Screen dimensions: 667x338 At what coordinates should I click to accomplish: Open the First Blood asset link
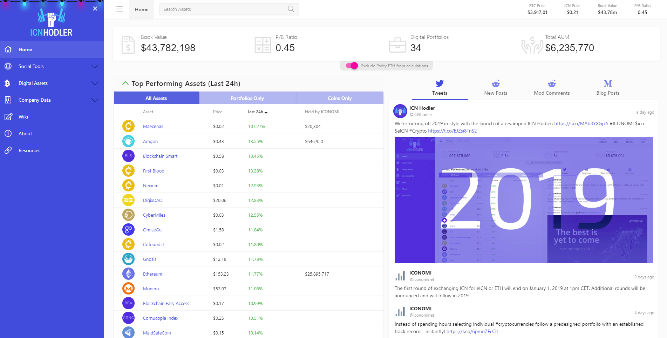[x=154, y=171]
